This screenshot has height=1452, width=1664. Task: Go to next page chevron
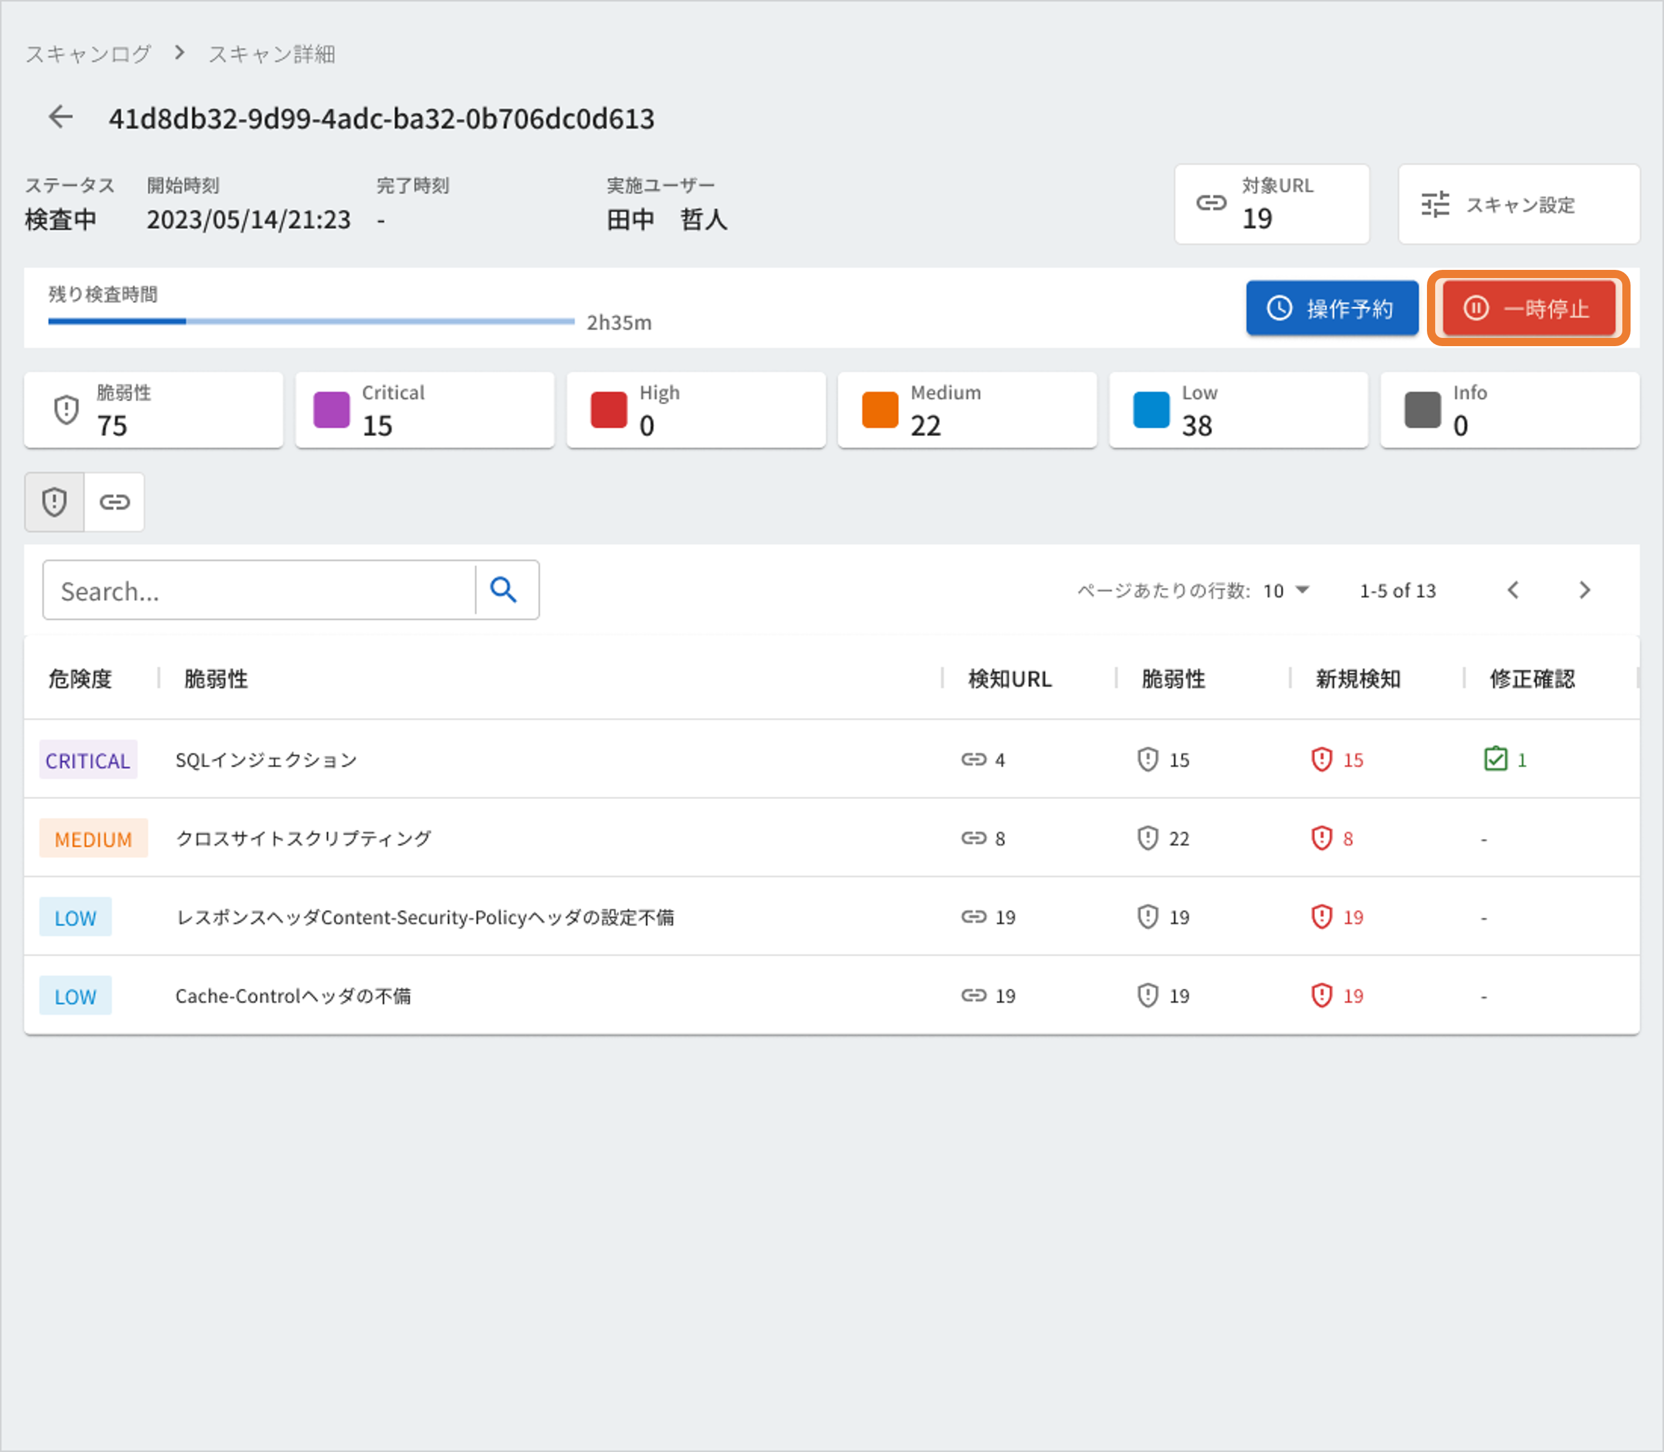1585,591
